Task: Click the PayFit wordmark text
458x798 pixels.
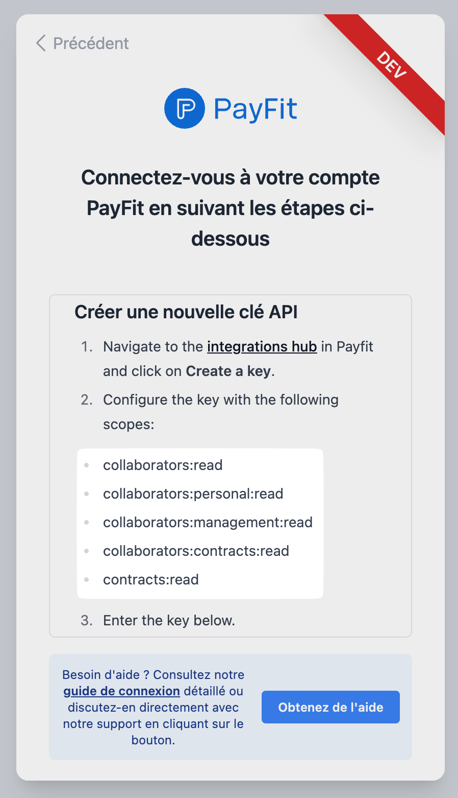Action: click(x=255, y=109)
